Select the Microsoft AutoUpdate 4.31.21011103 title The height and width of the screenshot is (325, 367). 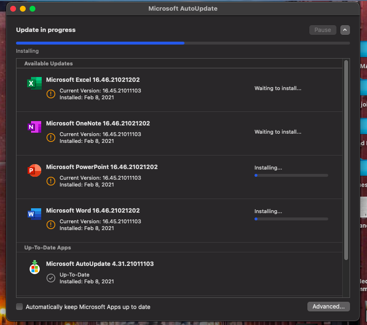[100, 264]
